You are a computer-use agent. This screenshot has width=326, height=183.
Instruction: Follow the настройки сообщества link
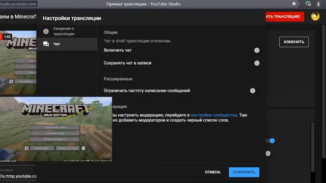click(x=213, y=115)
